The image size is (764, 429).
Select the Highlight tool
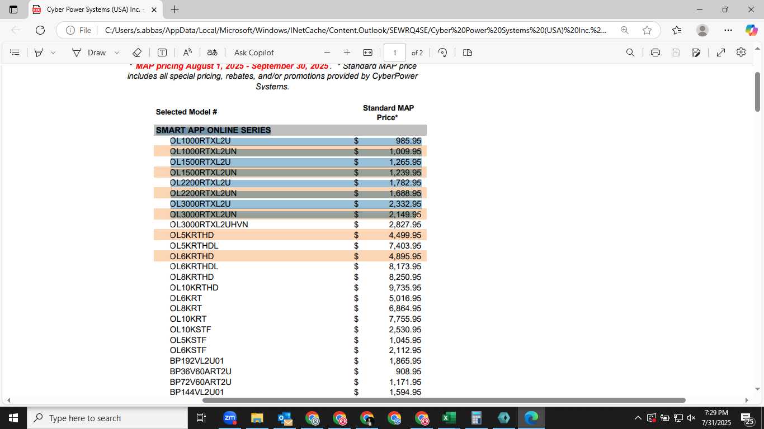tap(39, 53)
